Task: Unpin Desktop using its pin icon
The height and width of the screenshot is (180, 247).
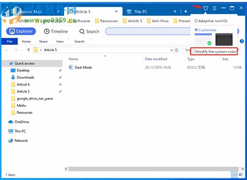Action: pyautogui.click(x=60, y=71)
